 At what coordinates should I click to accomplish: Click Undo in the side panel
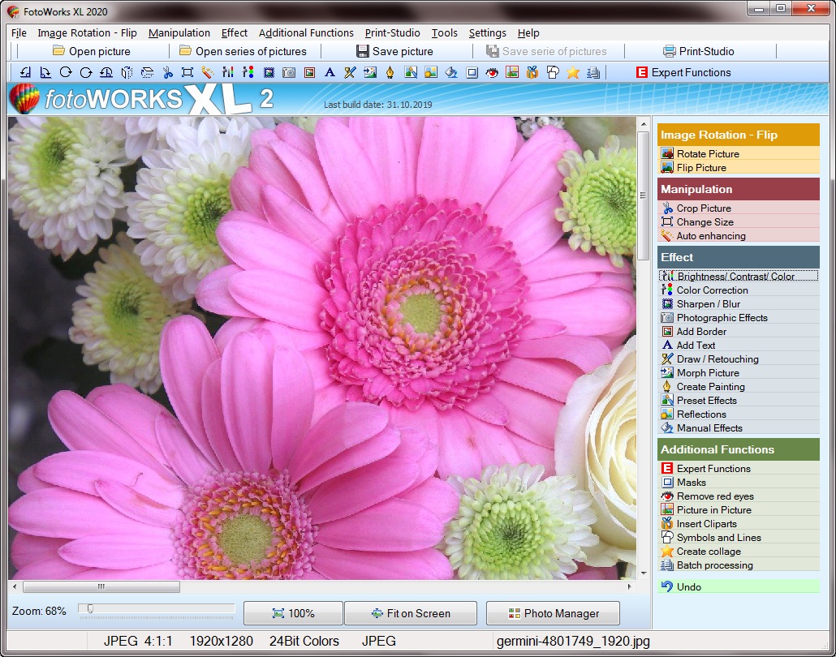pos(739,586)
